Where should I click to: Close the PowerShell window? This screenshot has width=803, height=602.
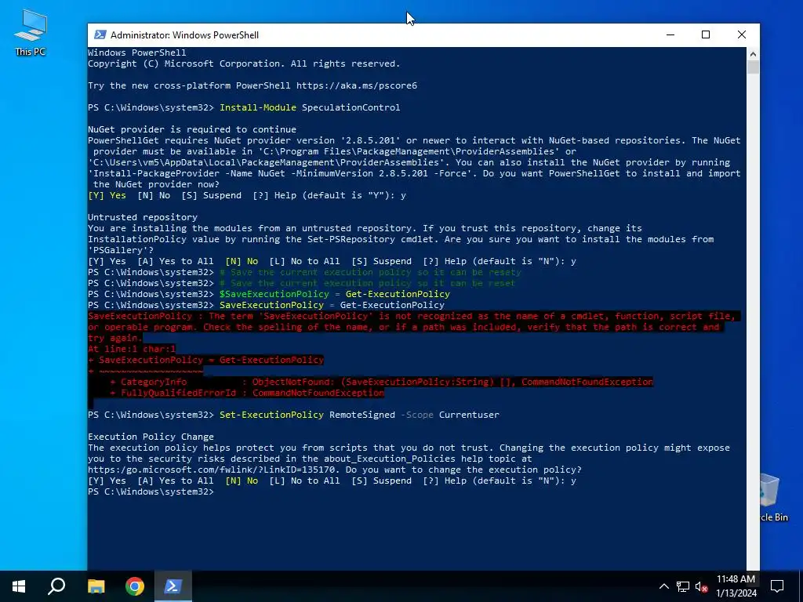(x=742, y=34)
